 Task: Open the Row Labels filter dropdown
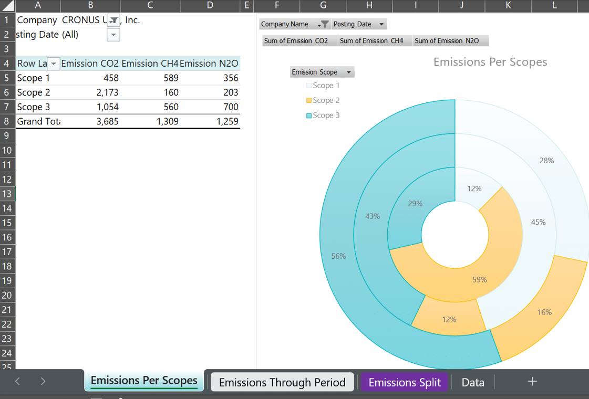pyautogui.click(x=53, y=64)
